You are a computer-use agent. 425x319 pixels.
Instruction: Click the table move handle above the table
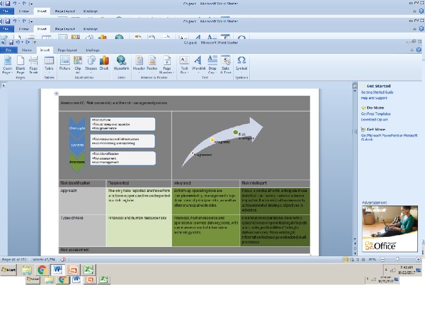click(x=57, y=93)
